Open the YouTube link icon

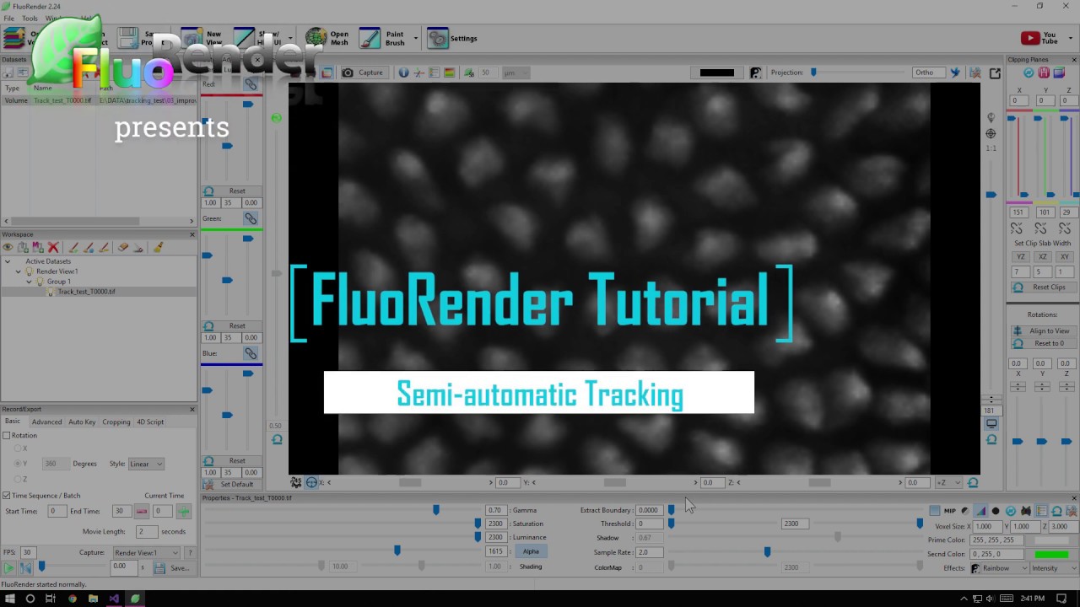click(x=1039, y=39)
